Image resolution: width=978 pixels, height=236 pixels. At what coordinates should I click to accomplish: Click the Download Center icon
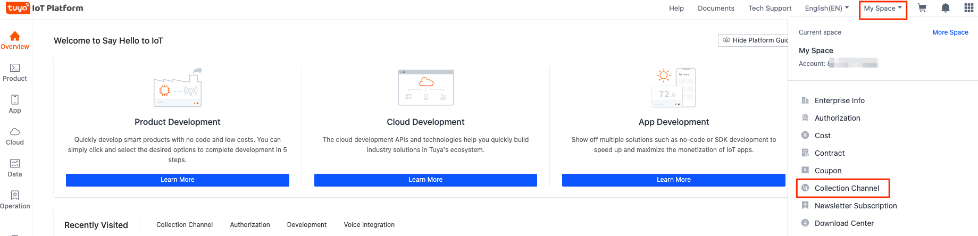point(805,223)
